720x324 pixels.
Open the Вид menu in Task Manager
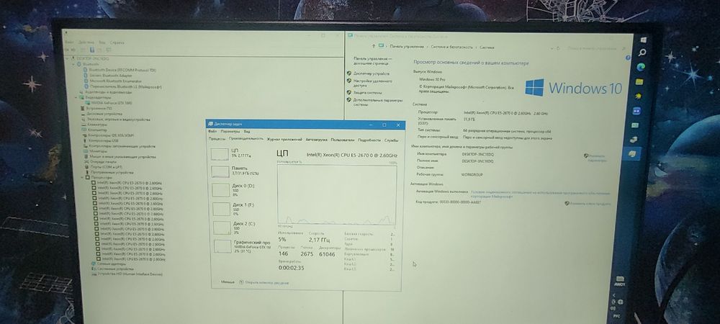247,131
